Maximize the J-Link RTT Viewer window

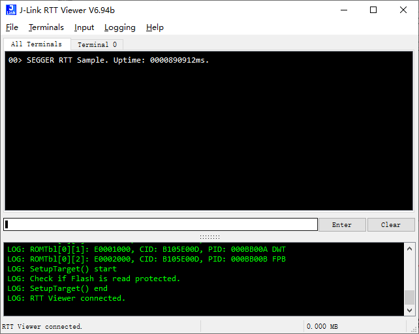[x=373, y=10]
